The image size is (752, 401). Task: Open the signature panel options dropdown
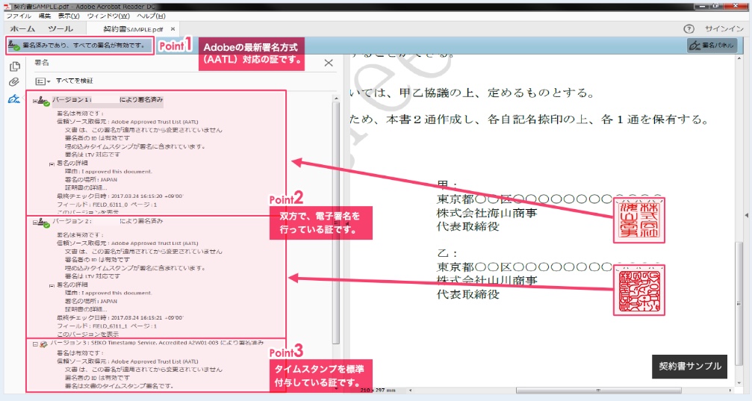[x=43, y=81]
